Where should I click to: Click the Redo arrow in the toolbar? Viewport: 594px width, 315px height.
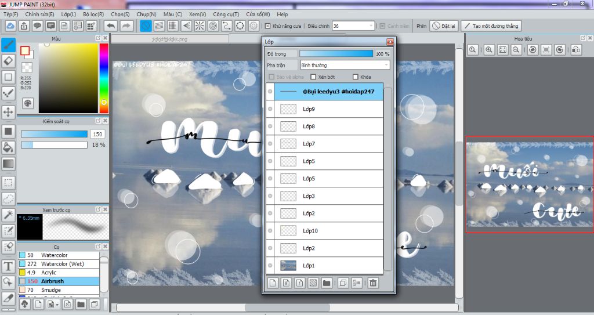[126, 26]
